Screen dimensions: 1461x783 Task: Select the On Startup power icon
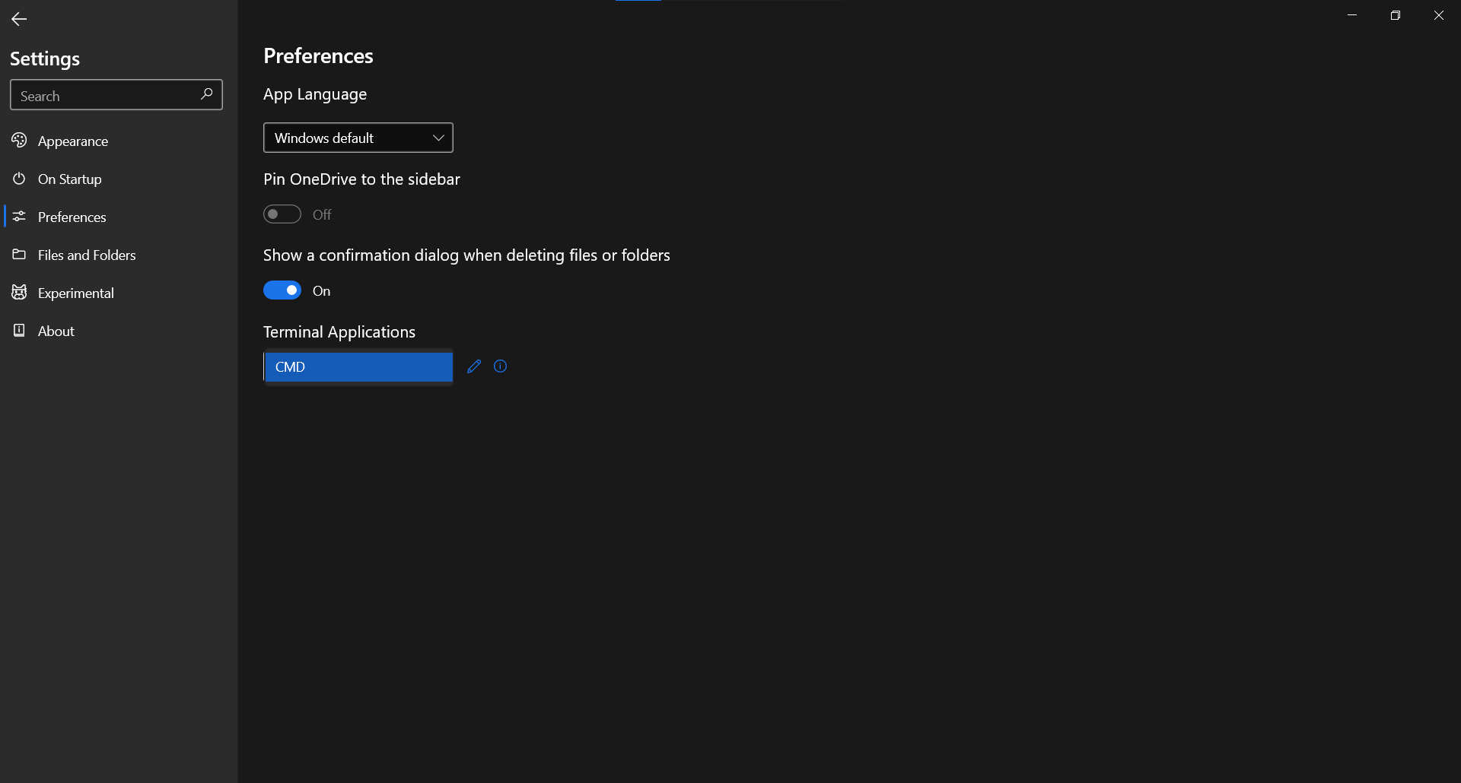coord(19,179)
